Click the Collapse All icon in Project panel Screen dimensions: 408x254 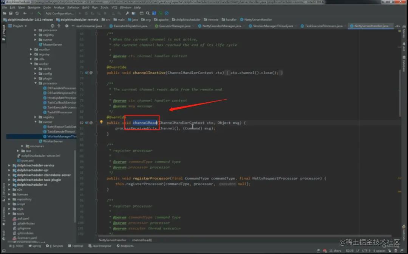tap(59, 26)
